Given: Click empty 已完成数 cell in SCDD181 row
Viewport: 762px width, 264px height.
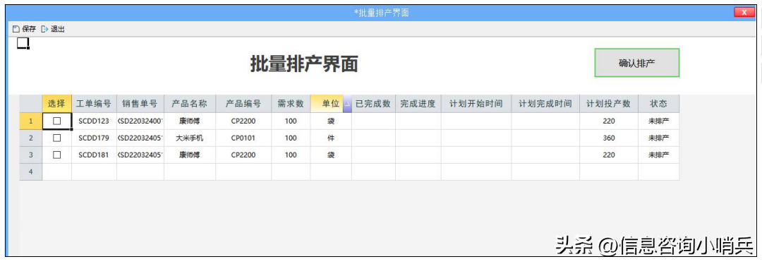Looking at the screenshot, I should [x=373, y=155].
